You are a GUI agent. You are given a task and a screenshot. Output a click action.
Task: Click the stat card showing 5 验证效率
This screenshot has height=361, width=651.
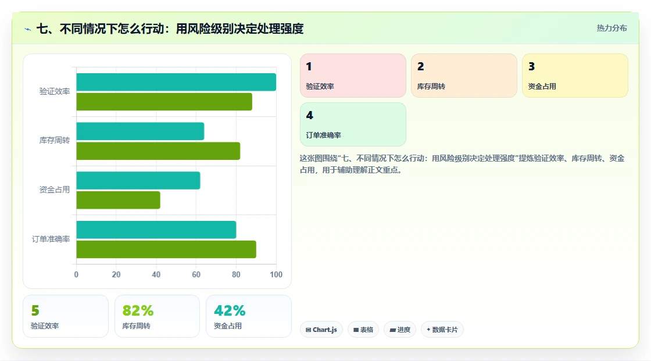click(66, 316)
